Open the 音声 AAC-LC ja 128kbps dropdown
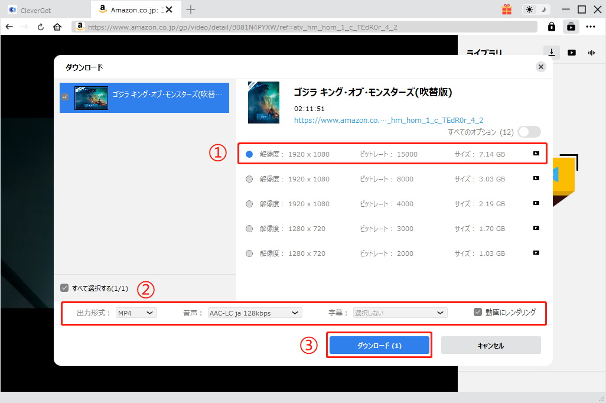The image size is (606, 403). (255, 313)
